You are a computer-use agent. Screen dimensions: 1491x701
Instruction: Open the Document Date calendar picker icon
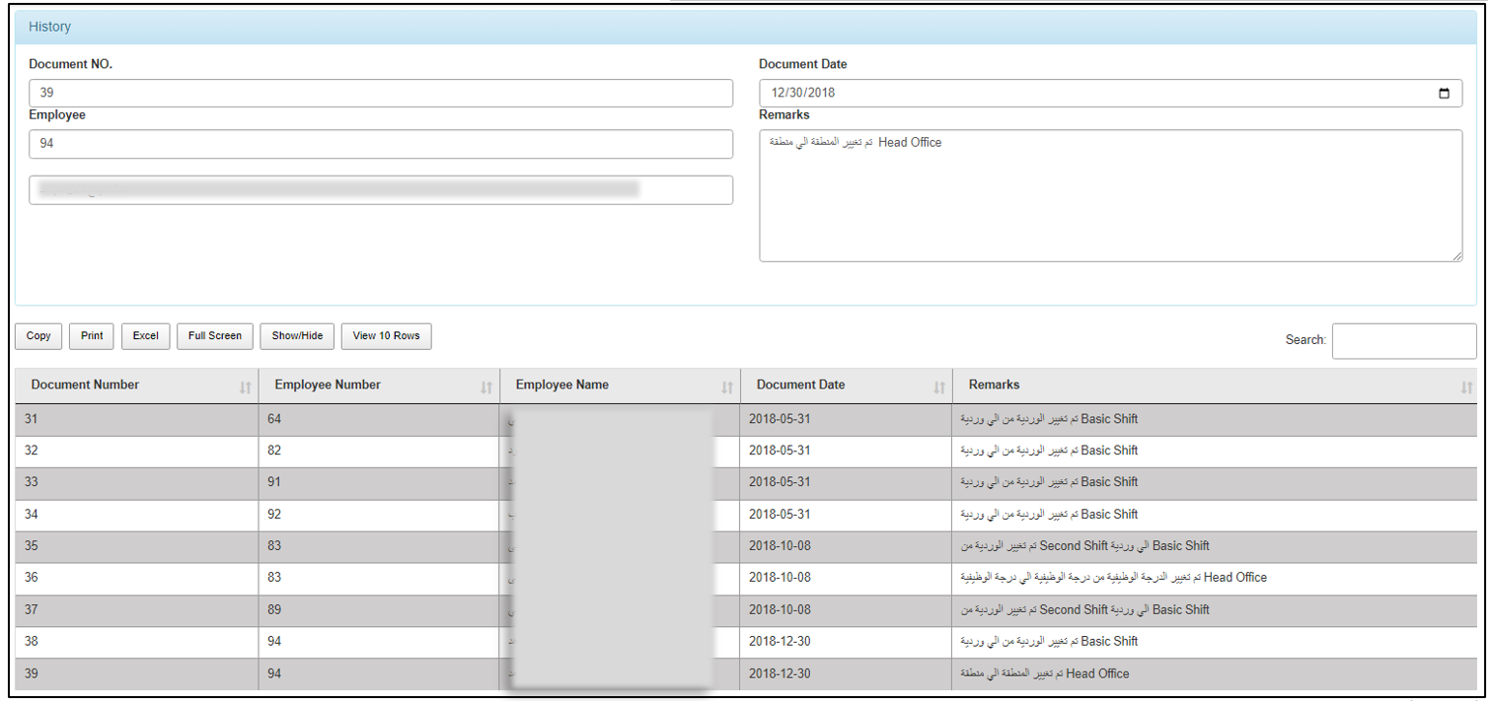[x=1444, y=94]
